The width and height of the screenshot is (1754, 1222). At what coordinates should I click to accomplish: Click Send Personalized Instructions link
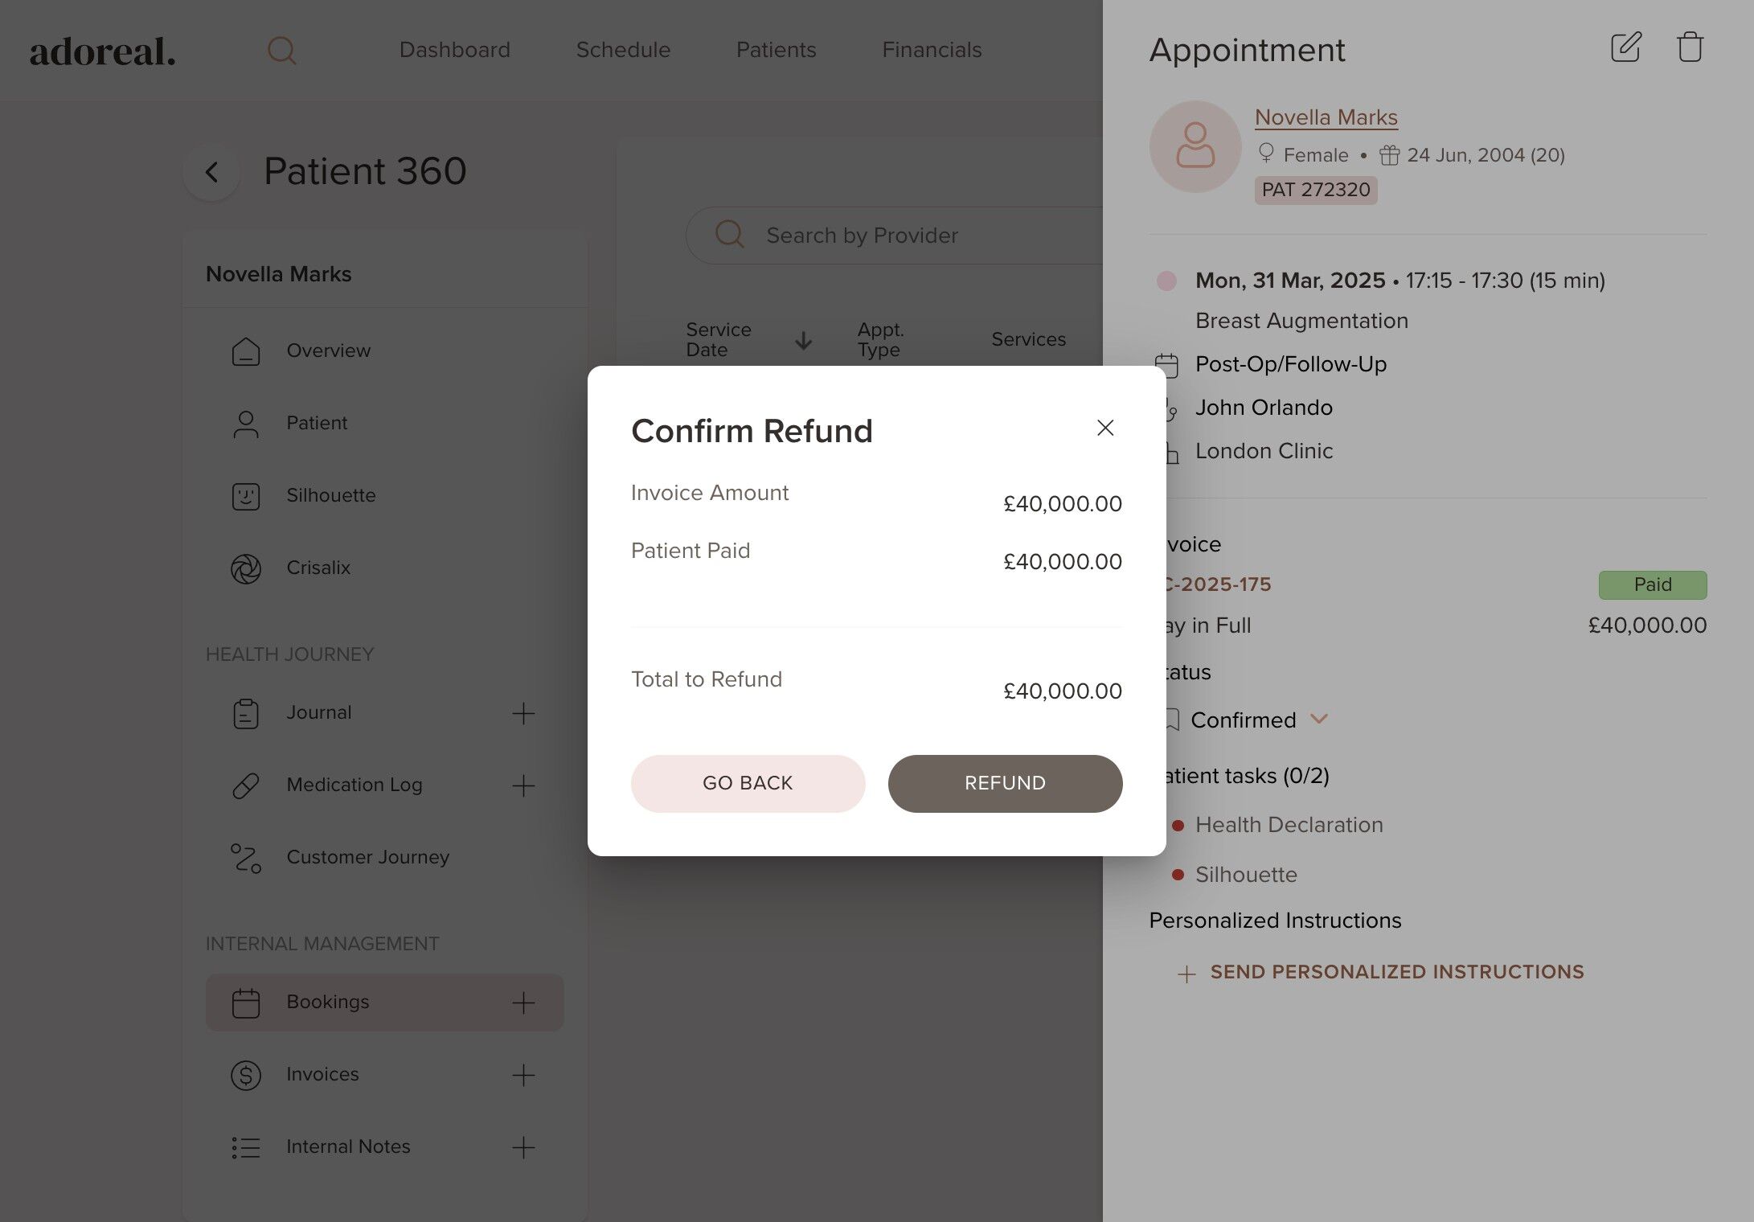point(1396,972)
